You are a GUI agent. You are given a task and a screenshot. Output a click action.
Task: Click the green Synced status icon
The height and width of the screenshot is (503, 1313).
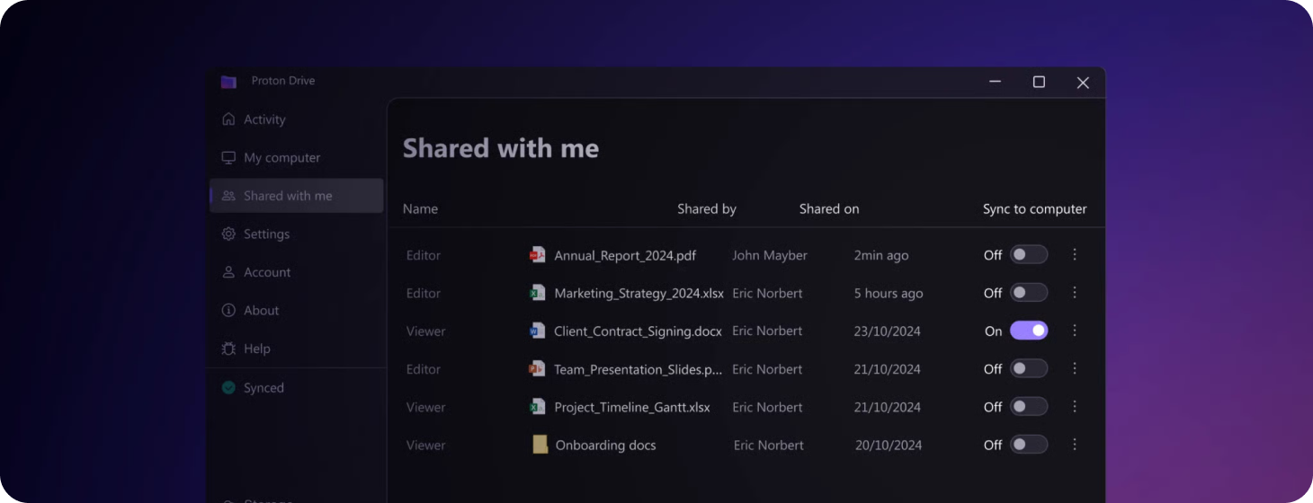pyautogui.click(x=228, y=388)
